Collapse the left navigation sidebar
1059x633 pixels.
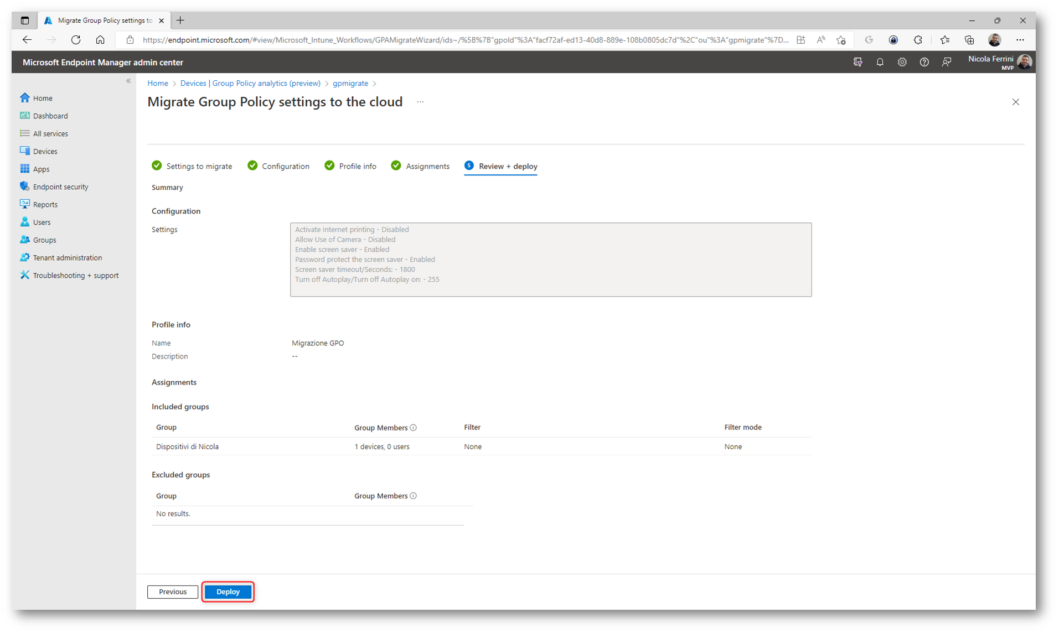pos(128,81)
